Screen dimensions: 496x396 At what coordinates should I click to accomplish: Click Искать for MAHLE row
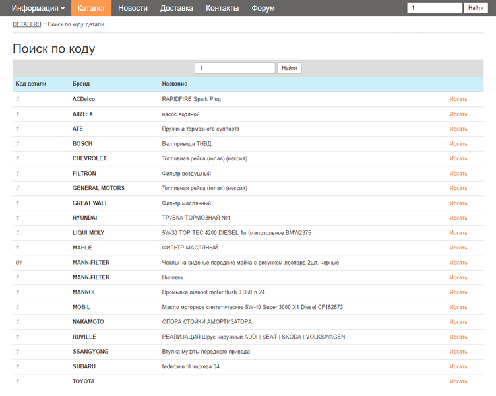pos(458,247)
